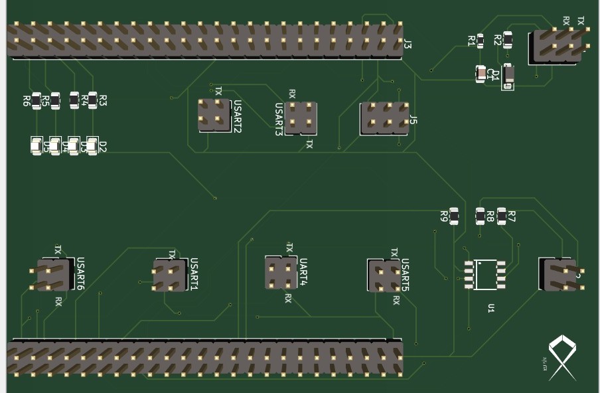The image size is (600, 393).
Task: Select resistor R1
Action: 480,40
